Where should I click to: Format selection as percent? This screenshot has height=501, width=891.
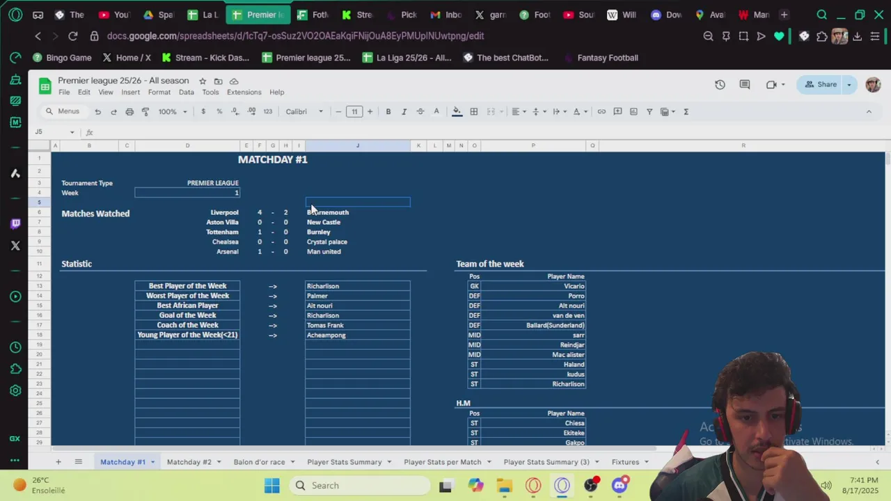pos(219,111)
